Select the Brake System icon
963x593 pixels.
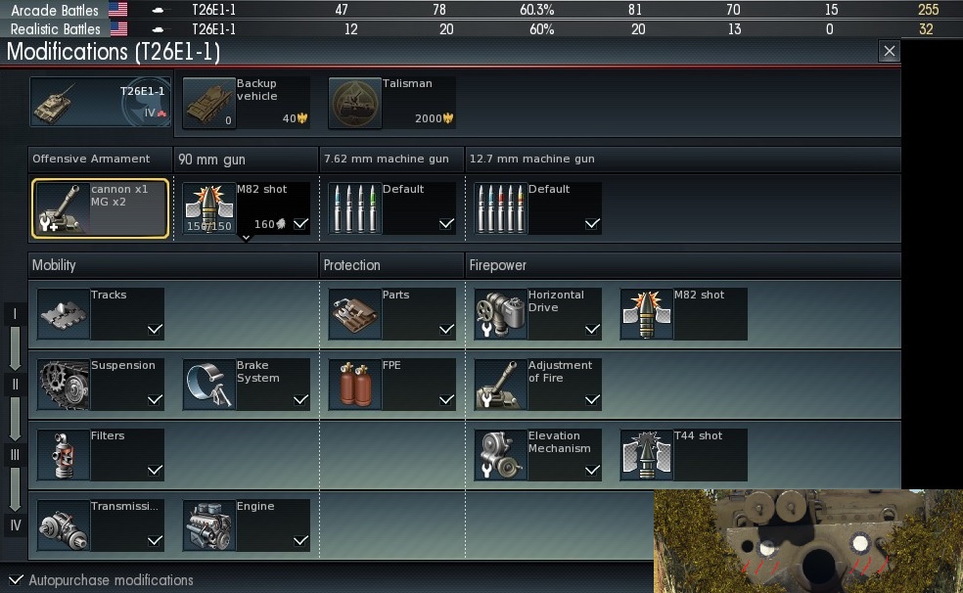208,385
